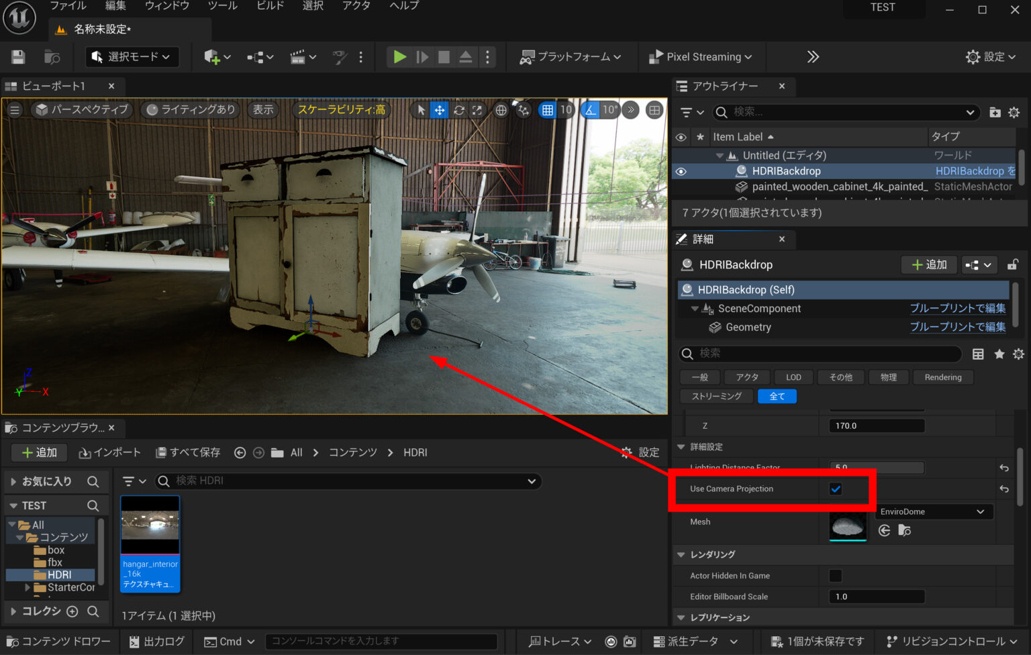Image resolution: width=1031 pixels, height=655 pixels.
Task: Open the パースペクティブ viewport dropdown
Action: pos(81,109)
